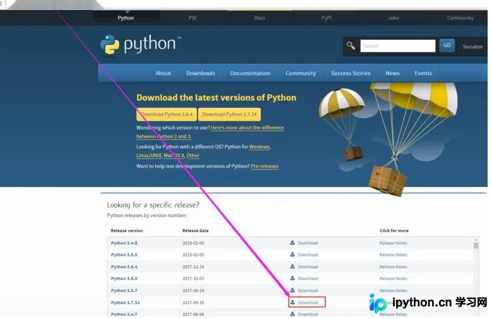Open Release Notes for Python 3.3.7
492x319 pixels.
click(x=393, y=290)
